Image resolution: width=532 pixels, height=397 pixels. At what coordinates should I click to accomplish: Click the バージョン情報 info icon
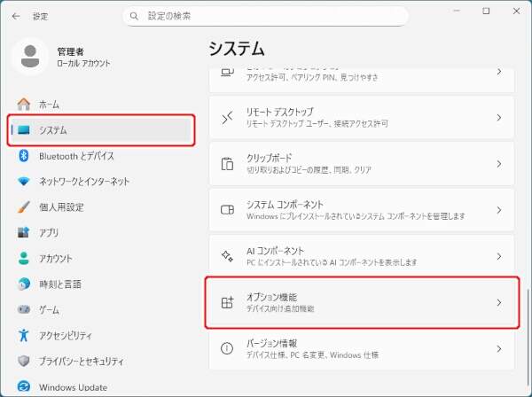click(227, 348)
